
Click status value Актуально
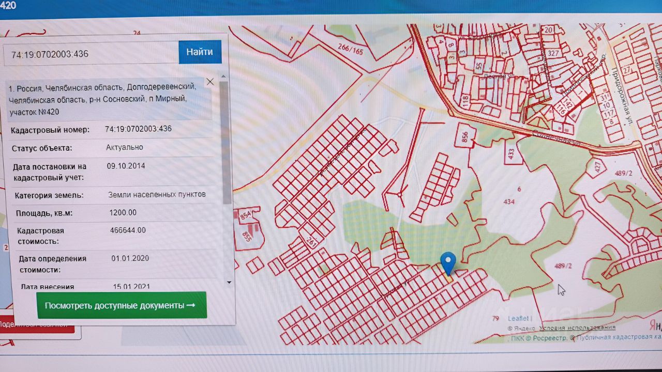pyautogui.click(x=125, y=147)
